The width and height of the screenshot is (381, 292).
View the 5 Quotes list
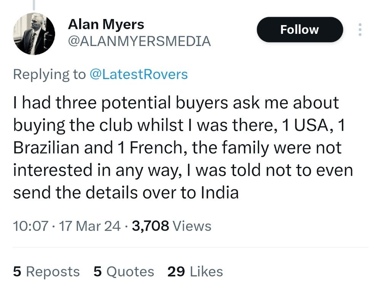pyautogui.click(x=124, y=271)
